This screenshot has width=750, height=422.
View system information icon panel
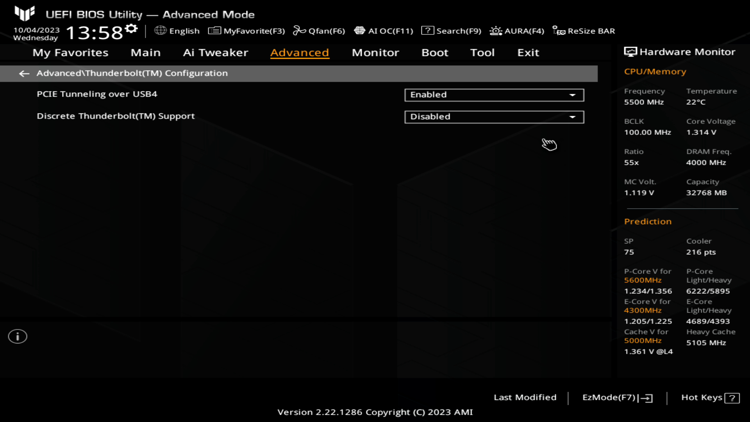click(17, 336)
